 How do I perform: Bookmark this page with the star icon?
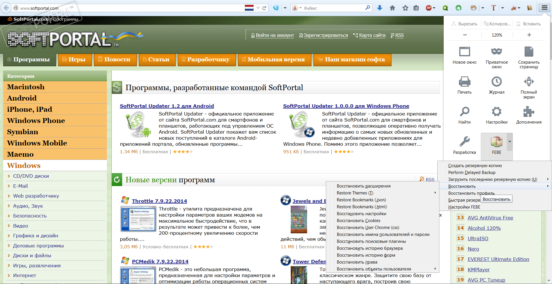coord(405,8)
